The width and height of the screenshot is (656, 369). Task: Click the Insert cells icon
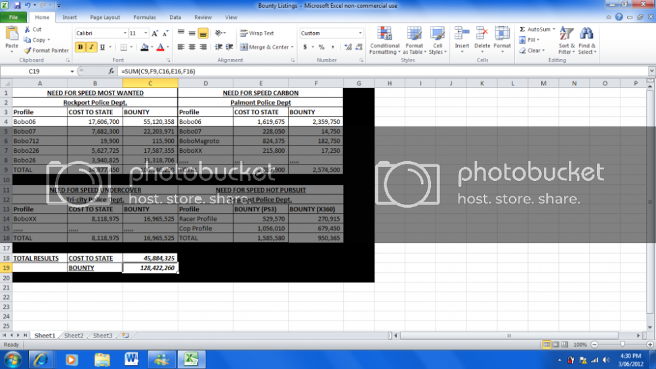pyautogui.click(x=462, y=33)
